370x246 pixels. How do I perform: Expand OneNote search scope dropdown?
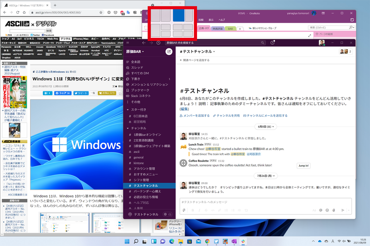[353, 28]
